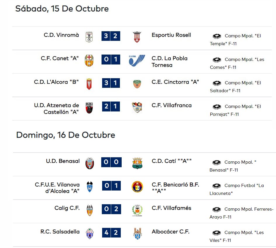276x248 pixels.
Task: Click the C.F. Villafranca team crest
Action: [137, 107]
